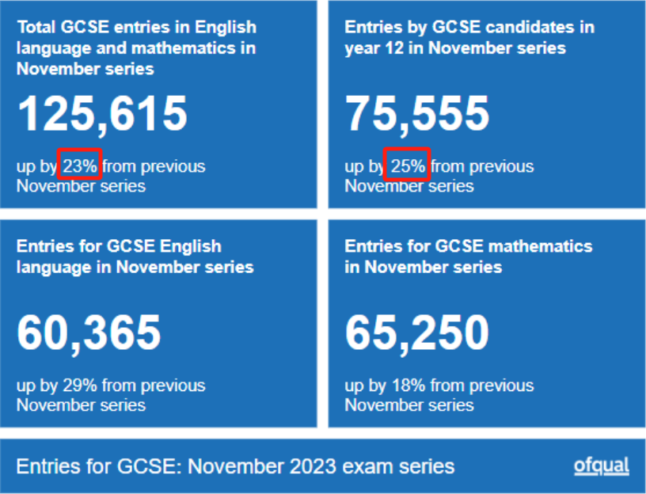Click Entries for GCSE mathematics heading
Screen dimensions: 646x494
(x=469, y=256)
